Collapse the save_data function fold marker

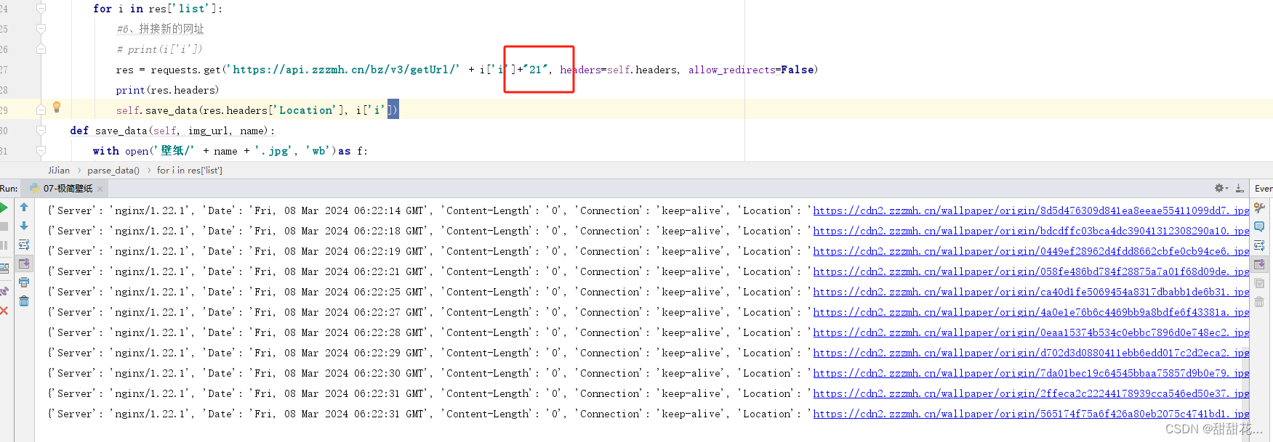41,131
